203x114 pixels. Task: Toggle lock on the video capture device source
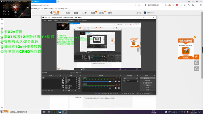(79, 86)
